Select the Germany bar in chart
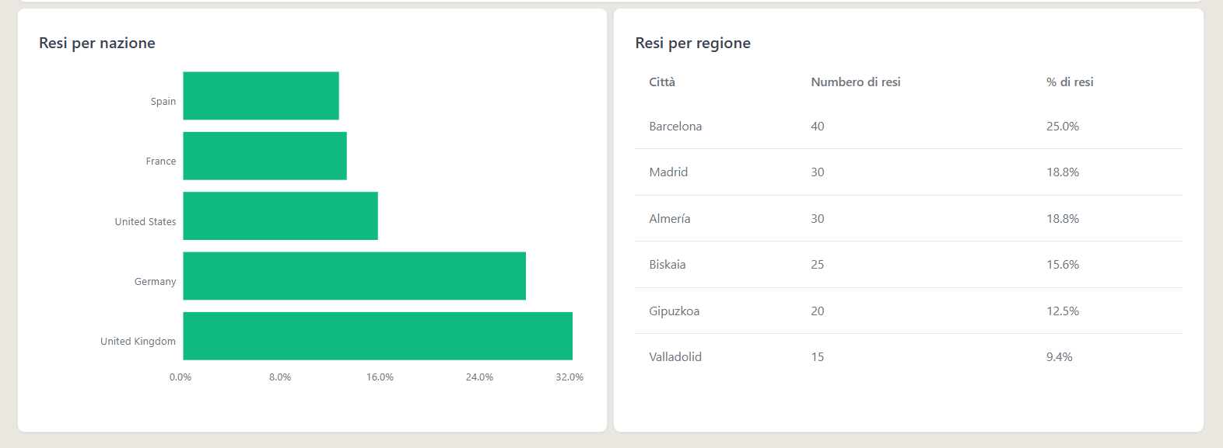The width and height of the screenshot is (1223, 448). [354, 276]
